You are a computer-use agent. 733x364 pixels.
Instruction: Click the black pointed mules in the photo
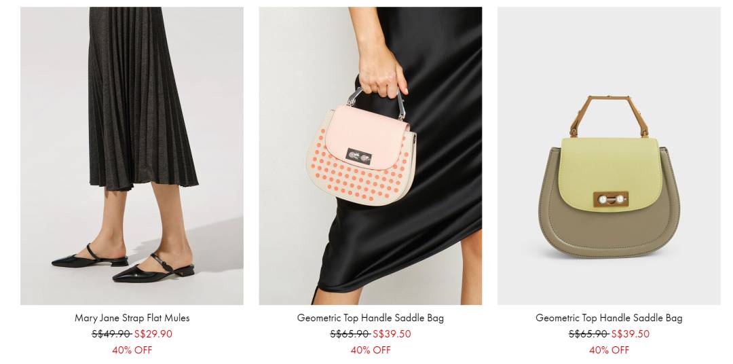click(x=122, y=263)
